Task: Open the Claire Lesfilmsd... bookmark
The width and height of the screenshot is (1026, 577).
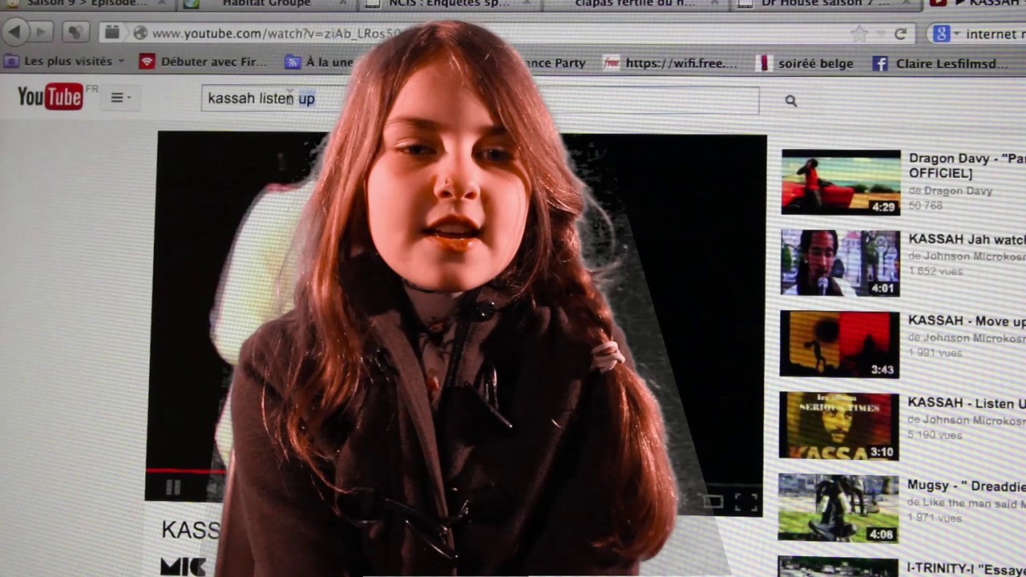Action: pos(940,63)
